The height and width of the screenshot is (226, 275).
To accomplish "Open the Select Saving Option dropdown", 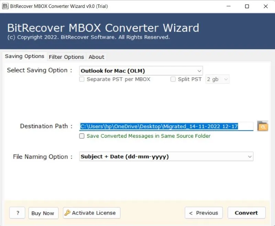I will 141,71.
